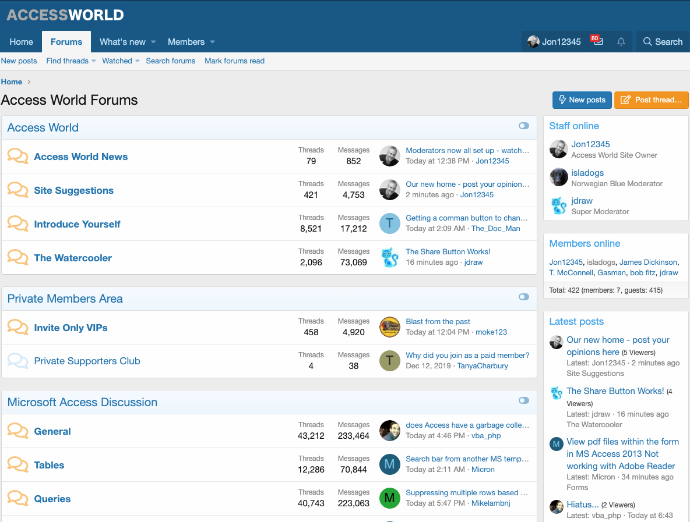Collapse the Microsoft Access Discussion category toggle
The height and width of the screenshot is (522, 690).
point(524,401)
